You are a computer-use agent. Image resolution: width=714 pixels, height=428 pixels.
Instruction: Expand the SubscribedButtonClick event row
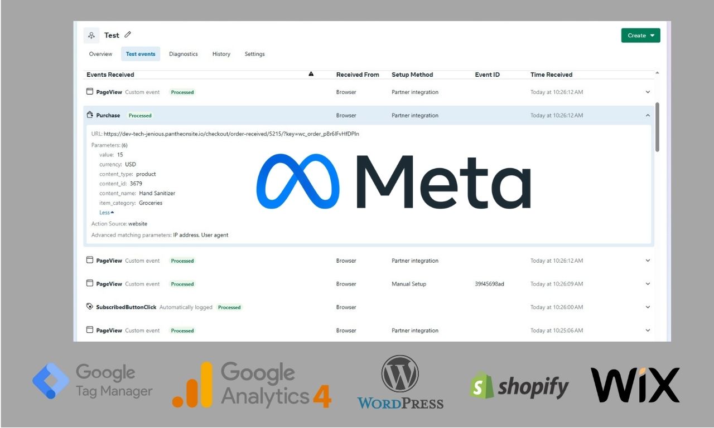pyautogui.click(x=648, y=307)
